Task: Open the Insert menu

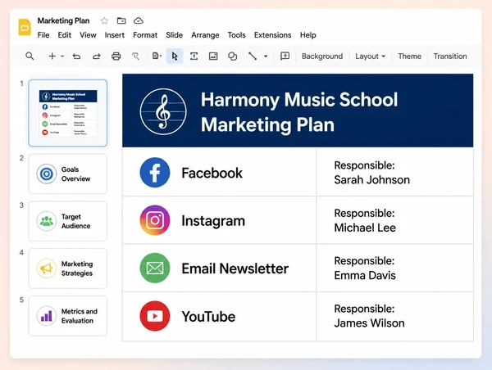Action: click(x=115, y=35)
